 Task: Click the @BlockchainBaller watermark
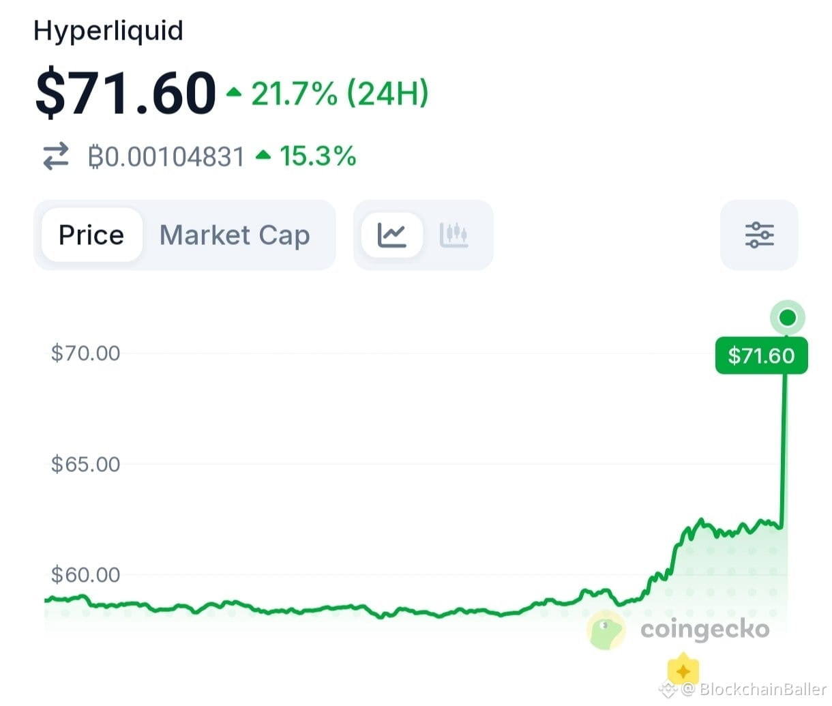coord(754,689)
